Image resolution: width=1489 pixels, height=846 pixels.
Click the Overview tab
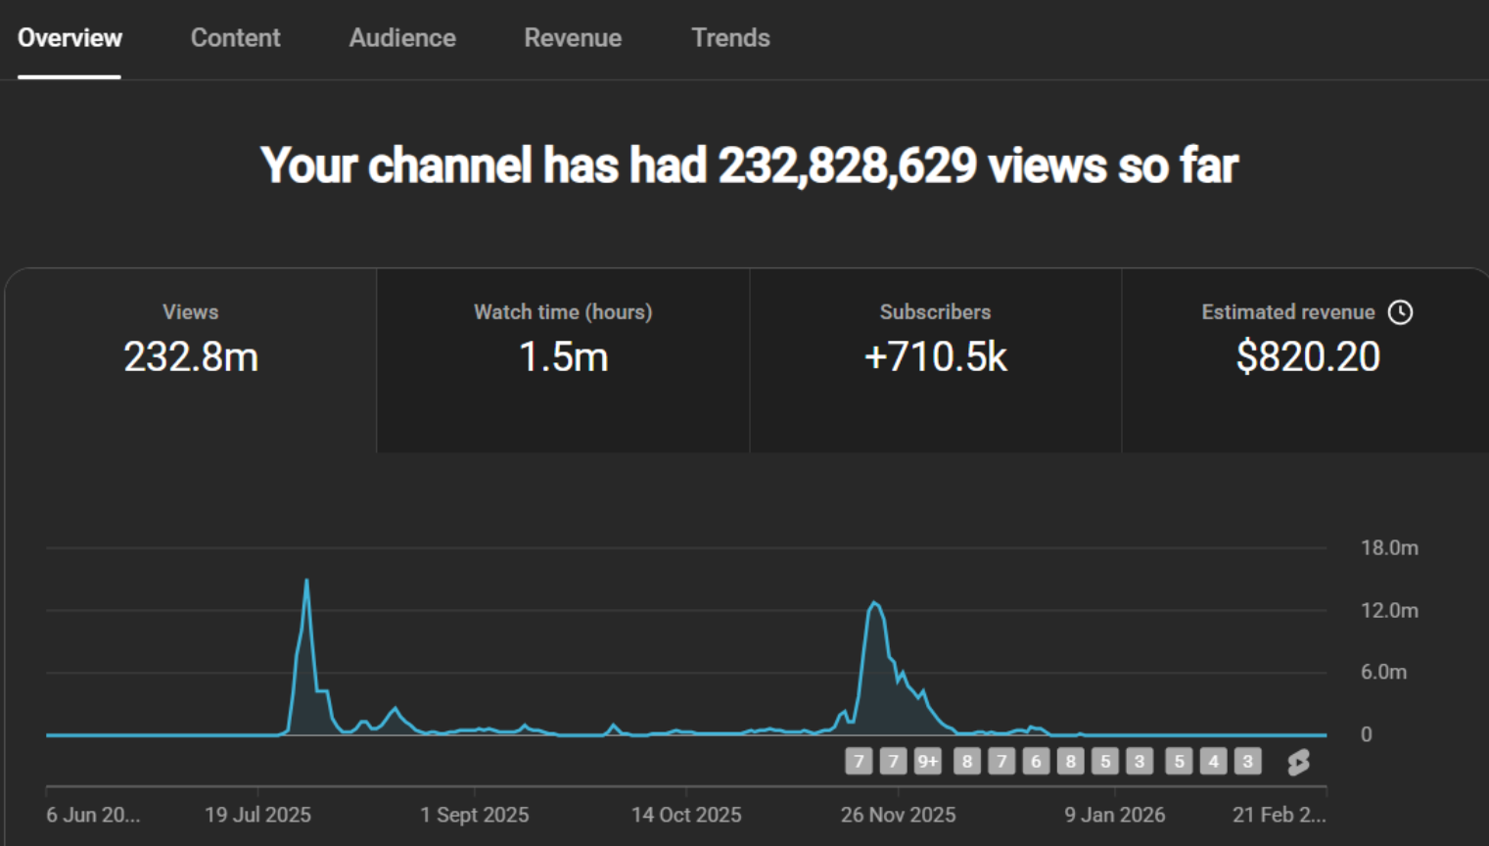click(x=70, y=38)
